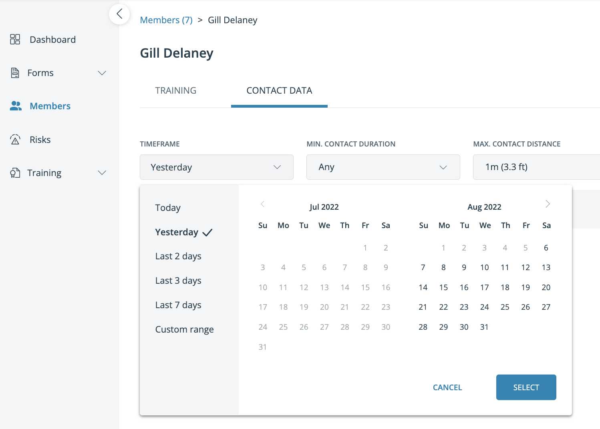Select the Today timeframe option
The width and height of the screenshot is (600, 429).
click(168, 208)
